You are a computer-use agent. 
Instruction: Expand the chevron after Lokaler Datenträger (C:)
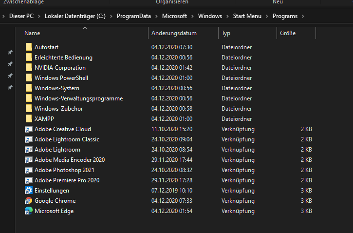coord(111,16)
